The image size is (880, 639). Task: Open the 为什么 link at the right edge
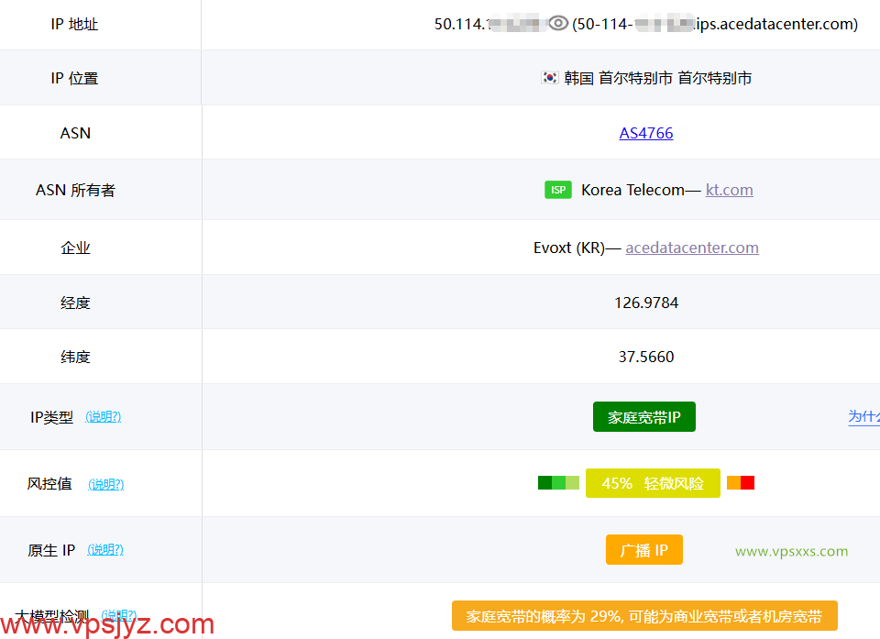[863, 416]
